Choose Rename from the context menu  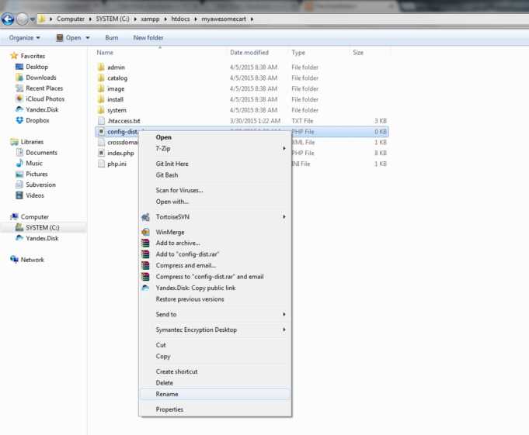[x=167, y=394]
